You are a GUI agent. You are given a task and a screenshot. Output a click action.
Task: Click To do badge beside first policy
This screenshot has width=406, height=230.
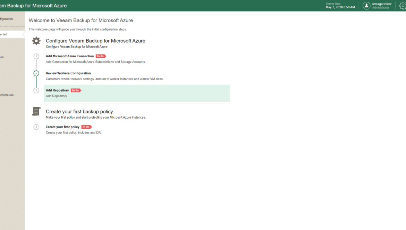click(86, 127)
